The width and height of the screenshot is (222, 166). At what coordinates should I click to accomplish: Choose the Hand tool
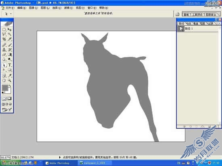point(4,80)
